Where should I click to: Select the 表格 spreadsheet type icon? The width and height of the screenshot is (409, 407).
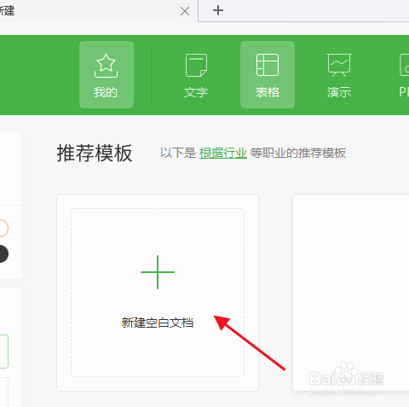268,74
